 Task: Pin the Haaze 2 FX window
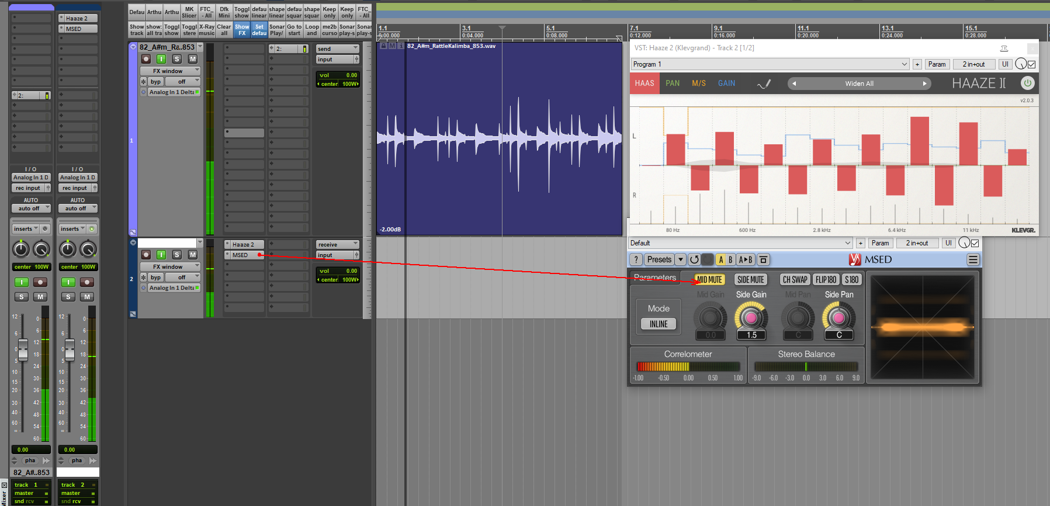pos(1004,48)
